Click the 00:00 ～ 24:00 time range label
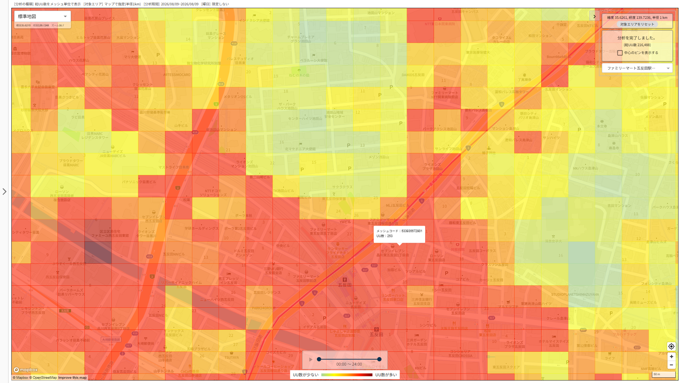The height and width of the screenshot is (383, 681). (x=349, y=365)
